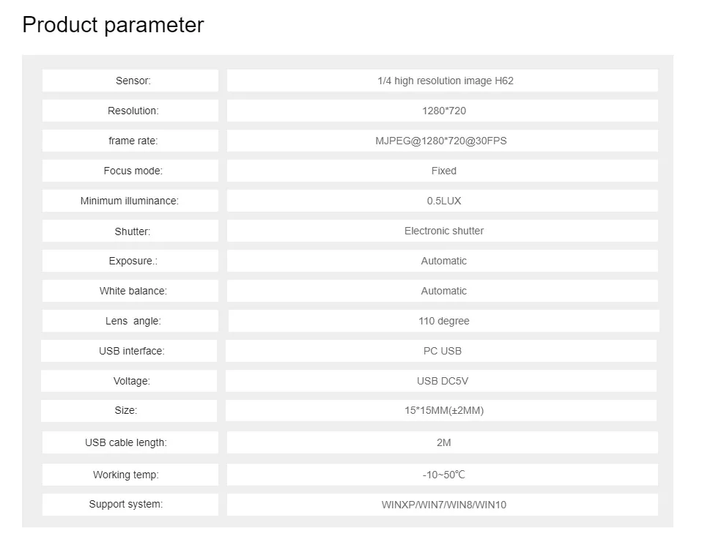702x553 pixels.
Task: Select the 0.5LUX value cell
Action: pos(443,201)
